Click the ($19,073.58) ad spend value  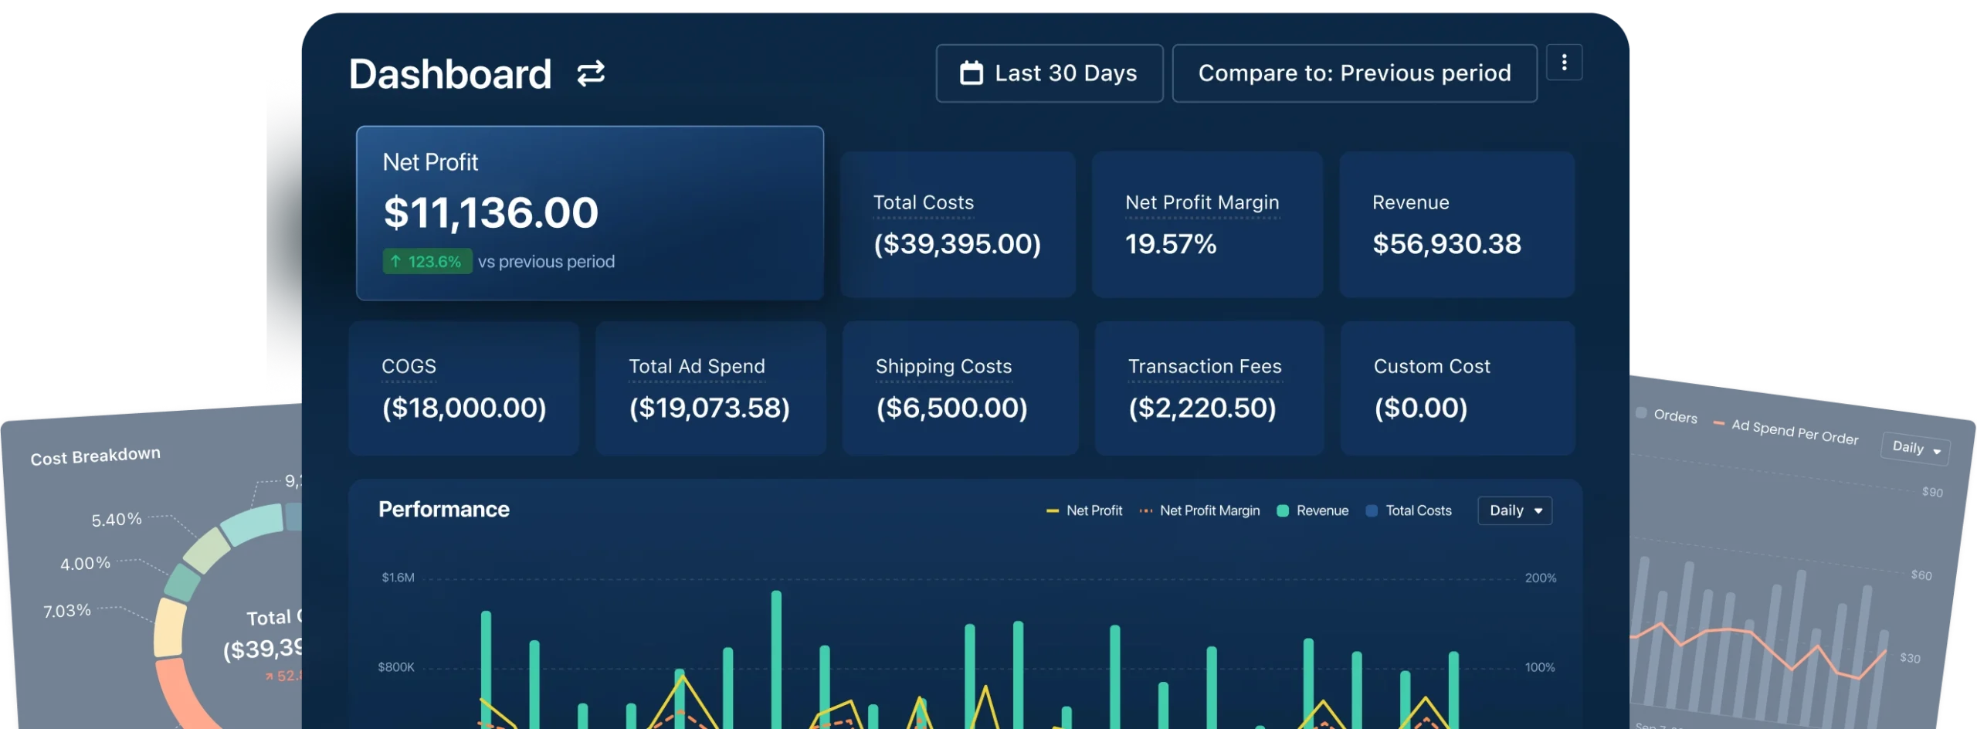[x=710, y=408]
